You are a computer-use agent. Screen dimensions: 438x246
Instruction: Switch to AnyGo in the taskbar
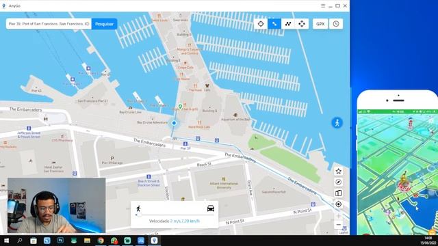tap(155, 241)
